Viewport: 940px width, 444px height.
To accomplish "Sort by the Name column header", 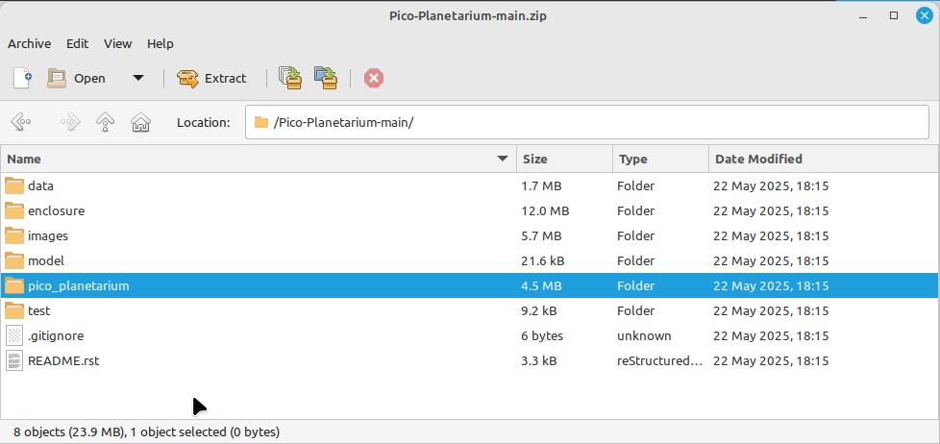I will click(259, 159).
